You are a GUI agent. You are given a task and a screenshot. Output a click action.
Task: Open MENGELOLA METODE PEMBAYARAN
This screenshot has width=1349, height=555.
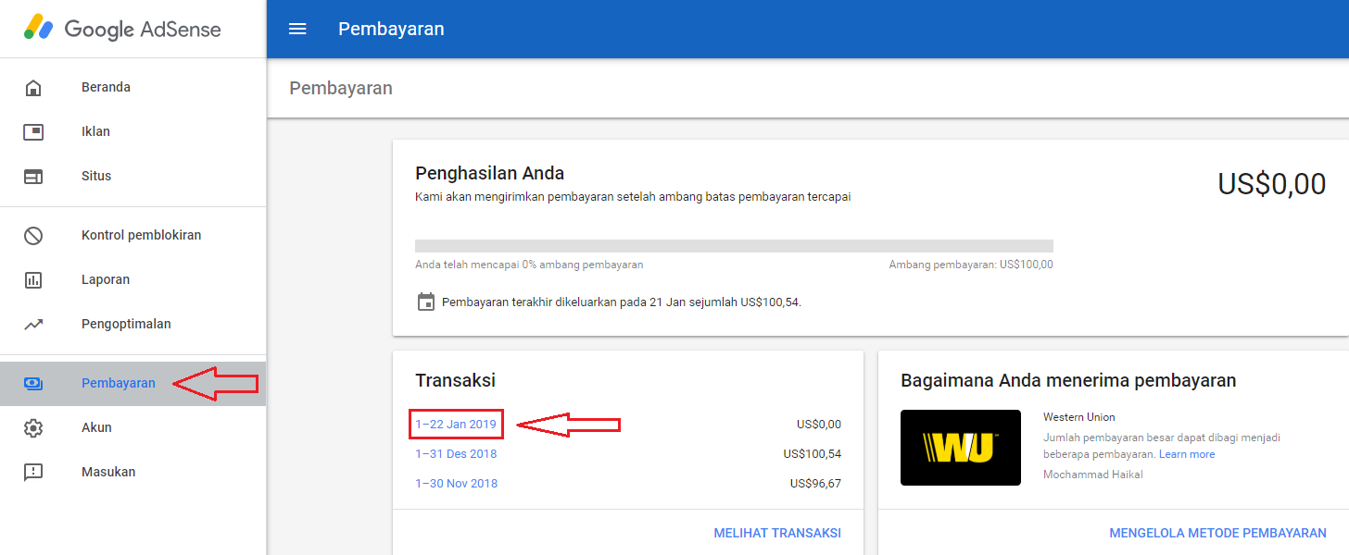pyautogui.click(x=1217, y=532)
